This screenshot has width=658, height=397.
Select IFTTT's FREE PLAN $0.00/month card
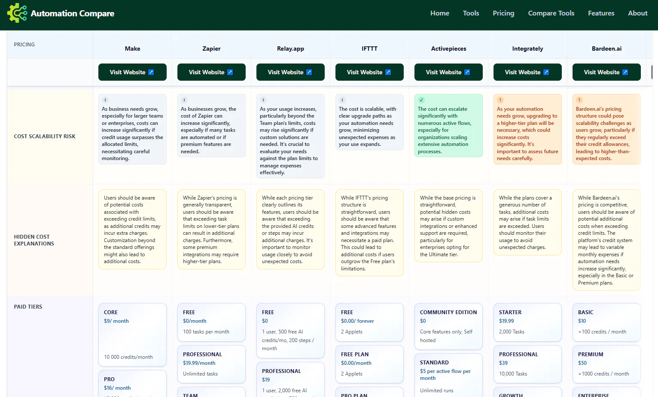click(369, 364)
